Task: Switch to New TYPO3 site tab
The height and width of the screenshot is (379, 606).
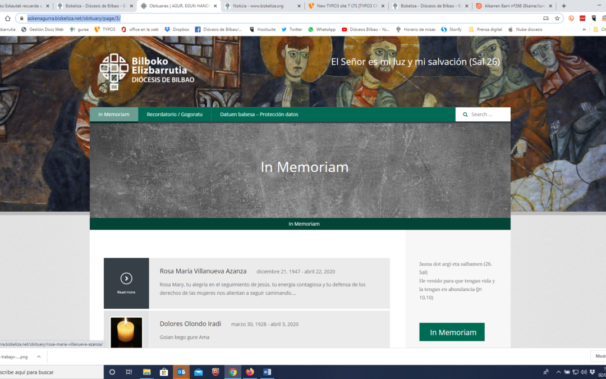Action: [x=347, y=6]
